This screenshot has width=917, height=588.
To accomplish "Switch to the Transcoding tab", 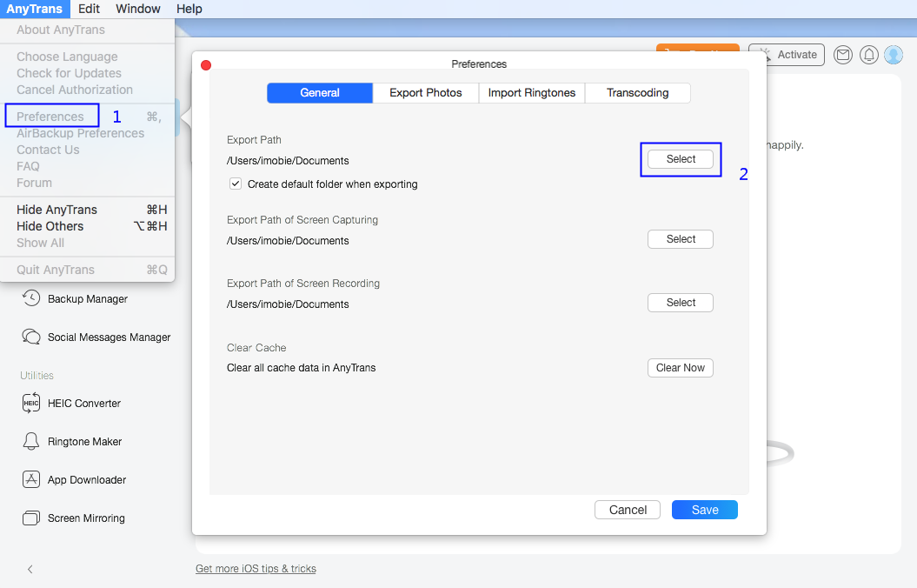I will (637, 93).
